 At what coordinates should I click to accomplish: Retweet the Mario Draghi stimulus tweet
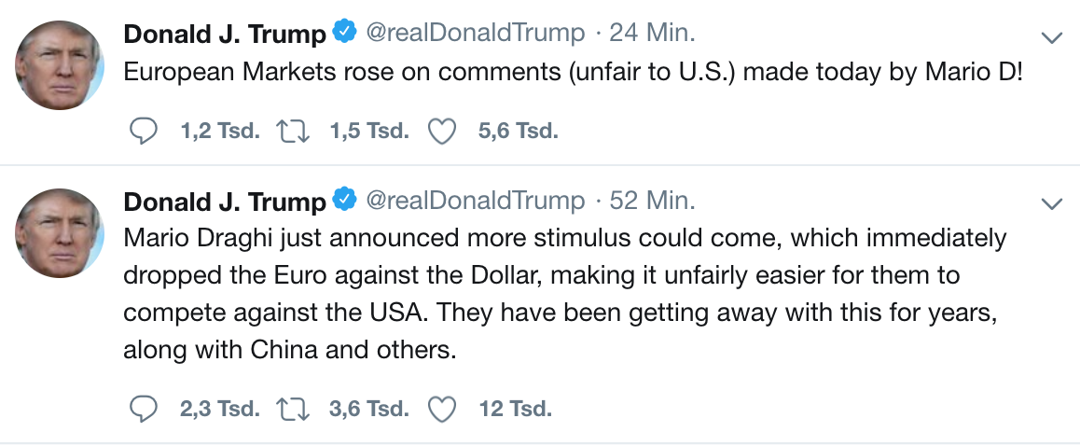coord(292,409)
